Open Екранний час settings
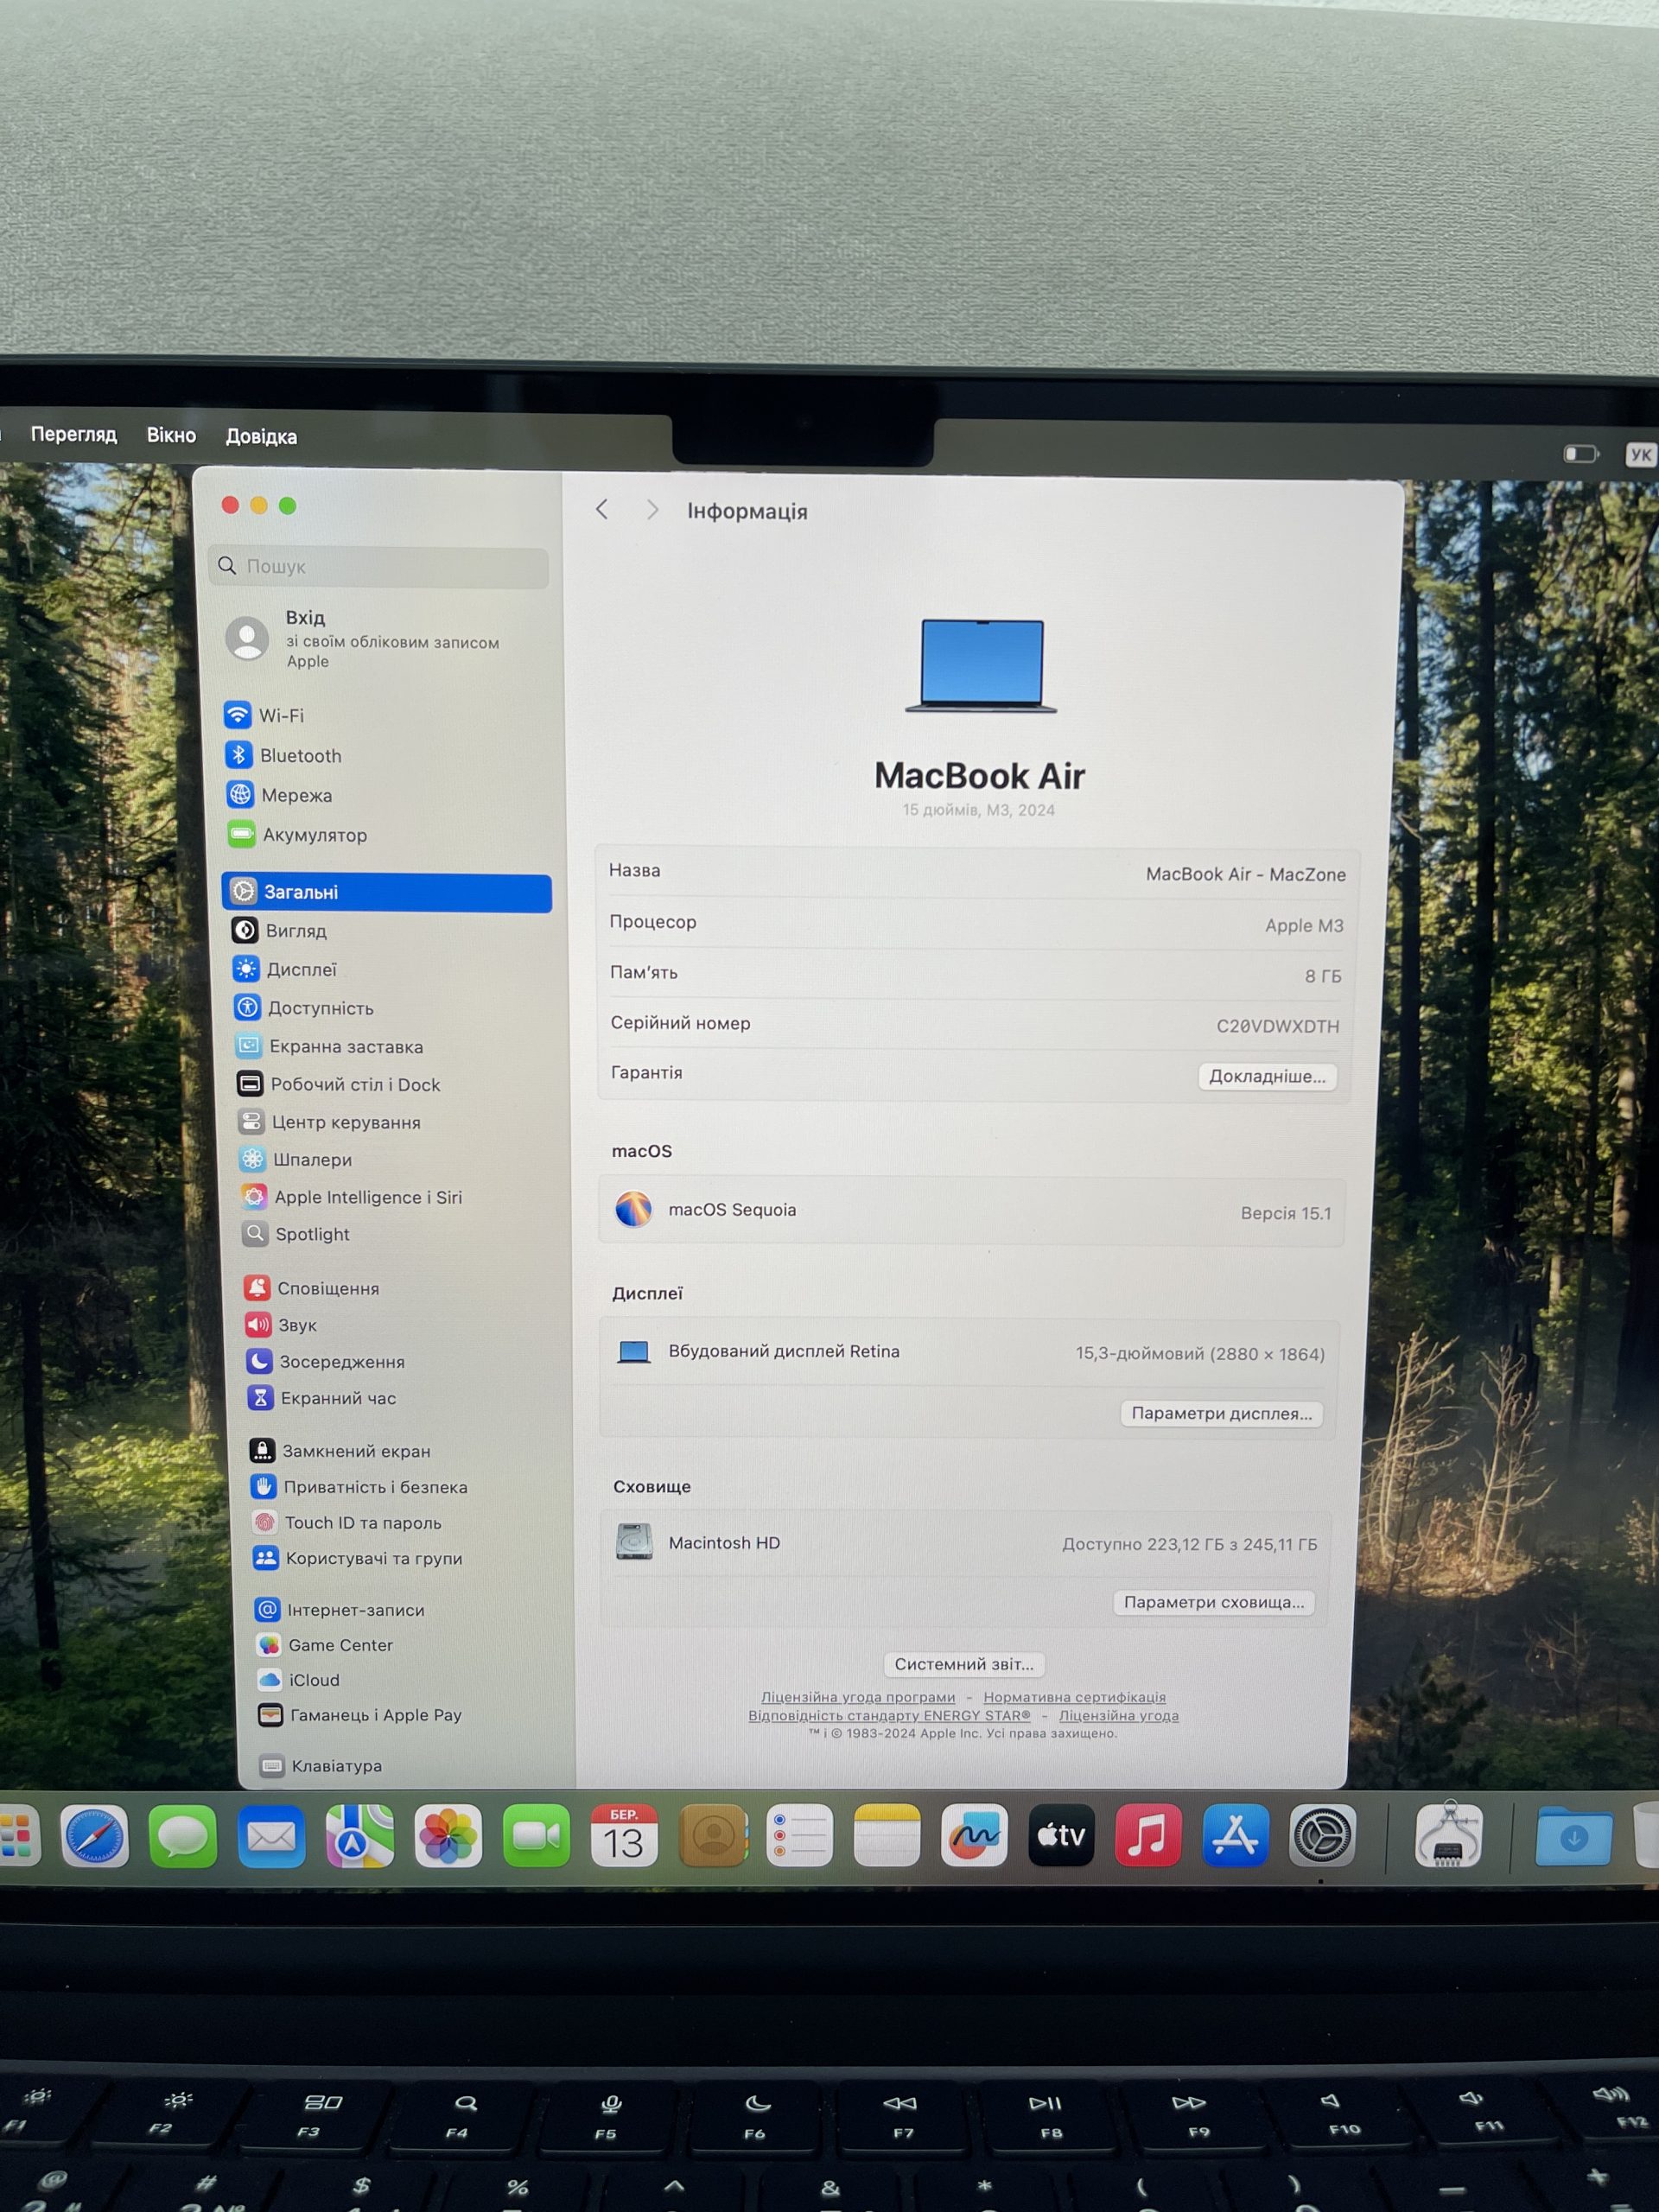 coord(323,1398)
